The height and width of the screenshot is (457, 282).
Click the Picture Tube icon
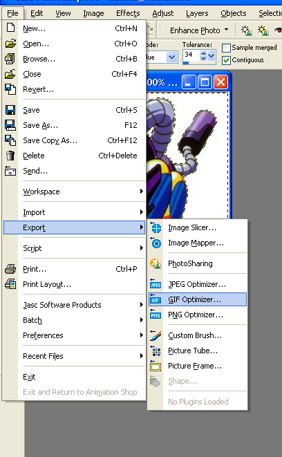[x=156, y=351]
